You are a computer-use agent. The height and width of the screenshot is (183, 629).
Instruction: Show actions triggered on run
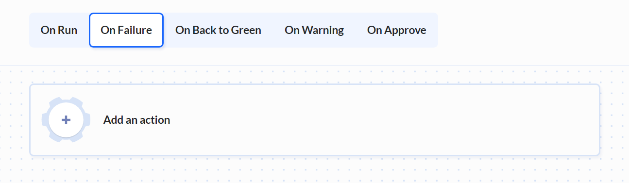point(59,30)
